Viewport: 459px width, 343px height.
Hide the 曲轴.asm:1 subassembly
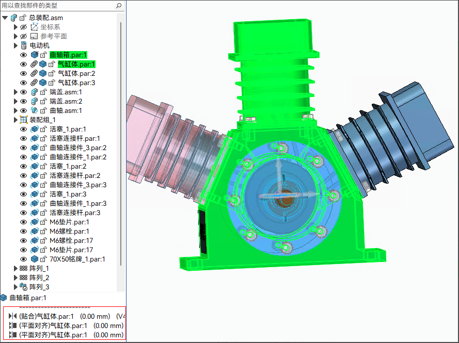(23, 111)
